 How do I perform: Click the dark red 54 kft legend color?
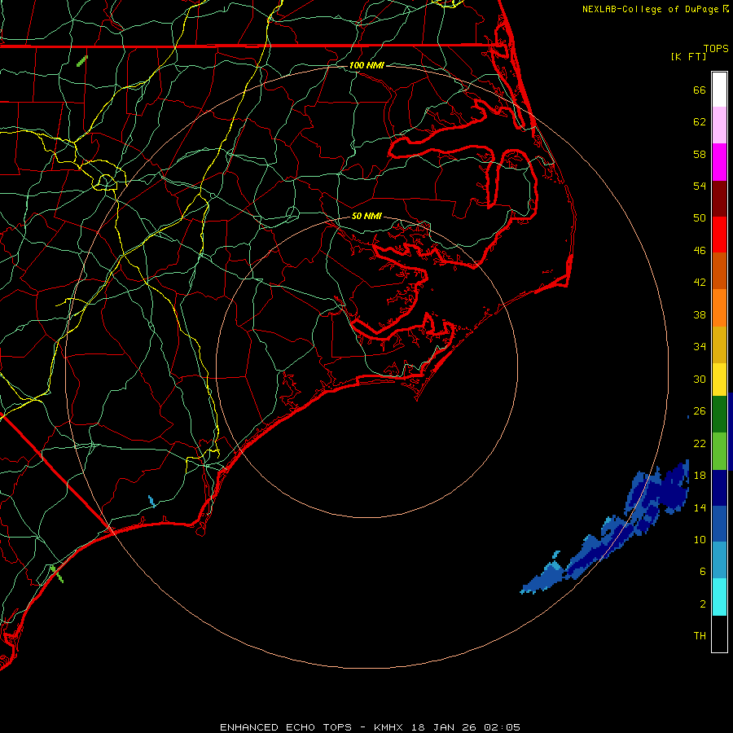tap(719, 199)
